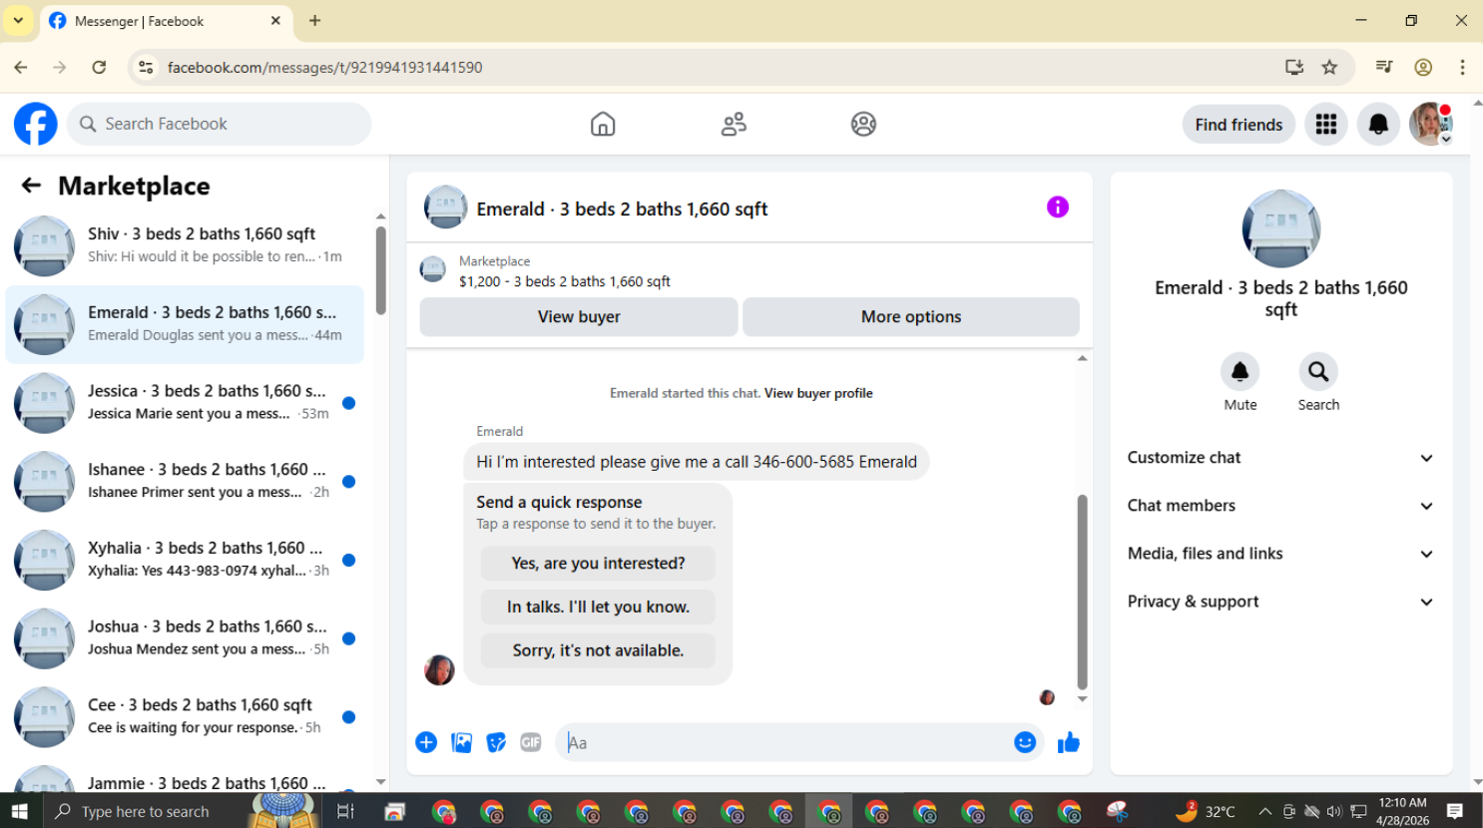Click the chat messages scrollbar
1483x828 pixels.
[x=1082, y=592]
